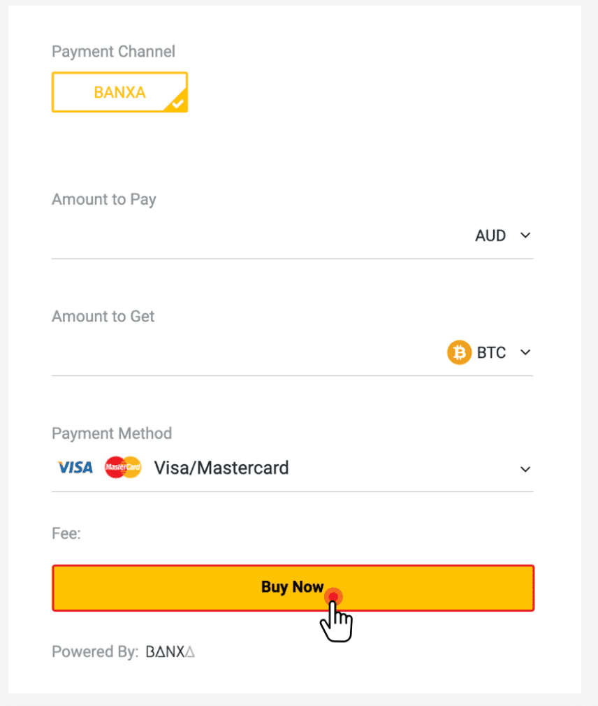Click the Powered By text

95,651
